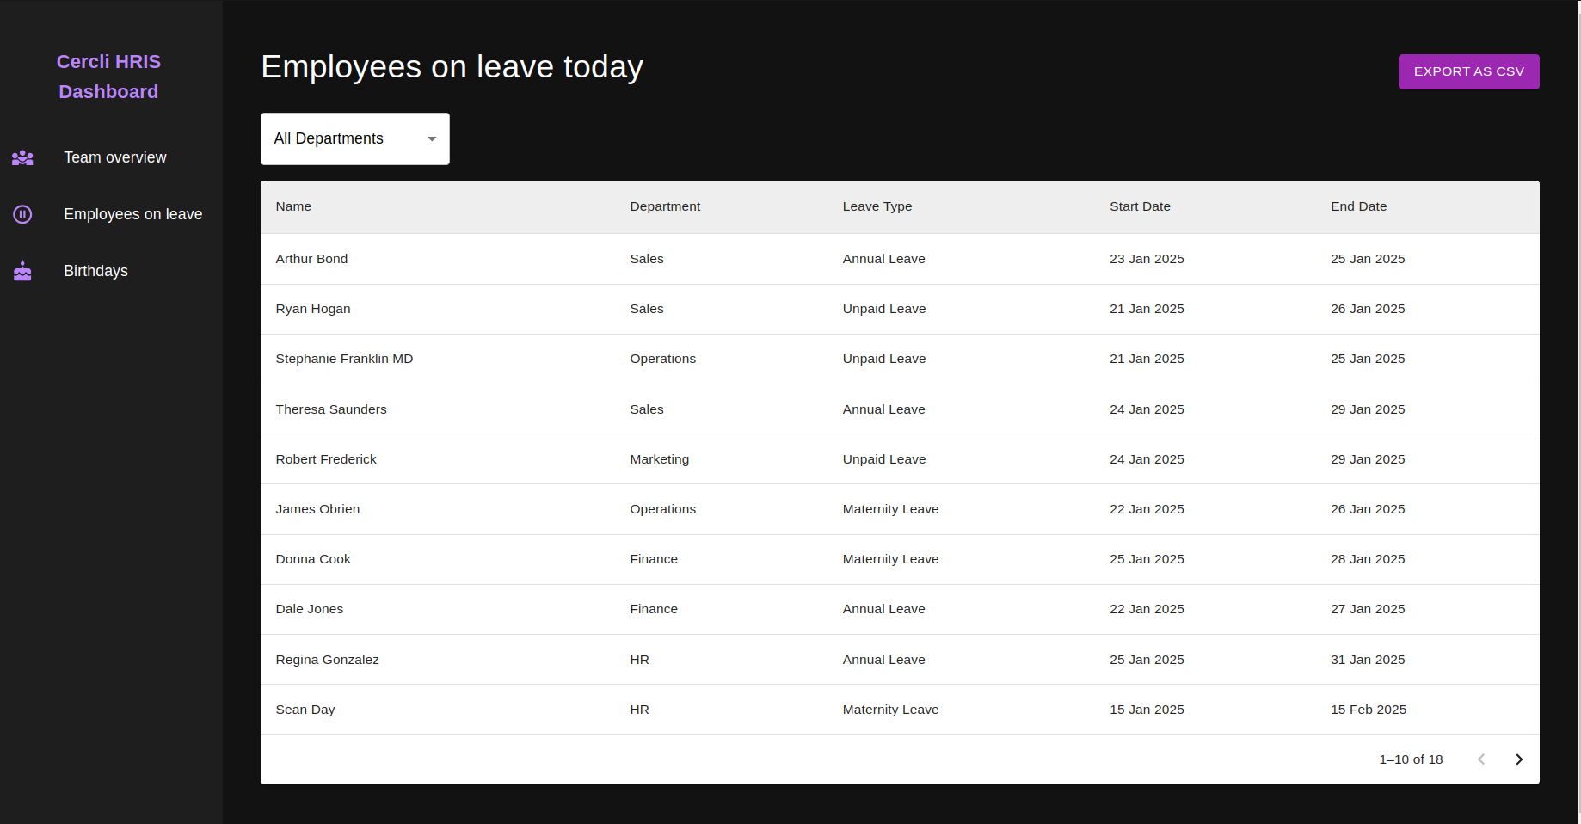
Task: Click Operations cell in James Obrien row
Action: pyautogui.click(x=663, y=509)
